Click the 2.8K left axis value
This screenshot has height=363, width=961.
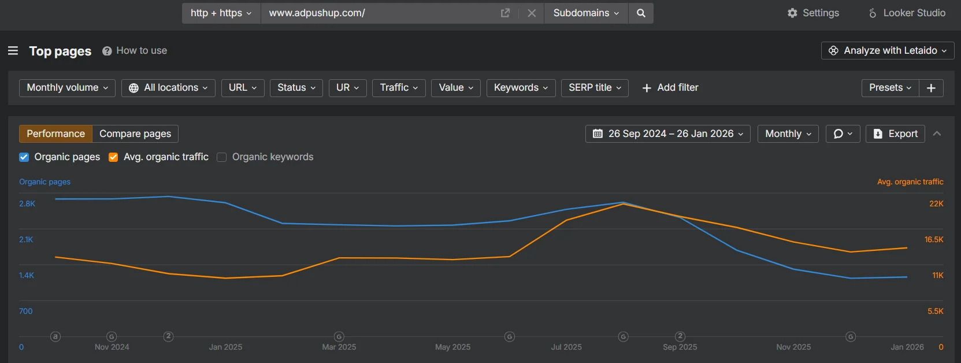(27, 203)
